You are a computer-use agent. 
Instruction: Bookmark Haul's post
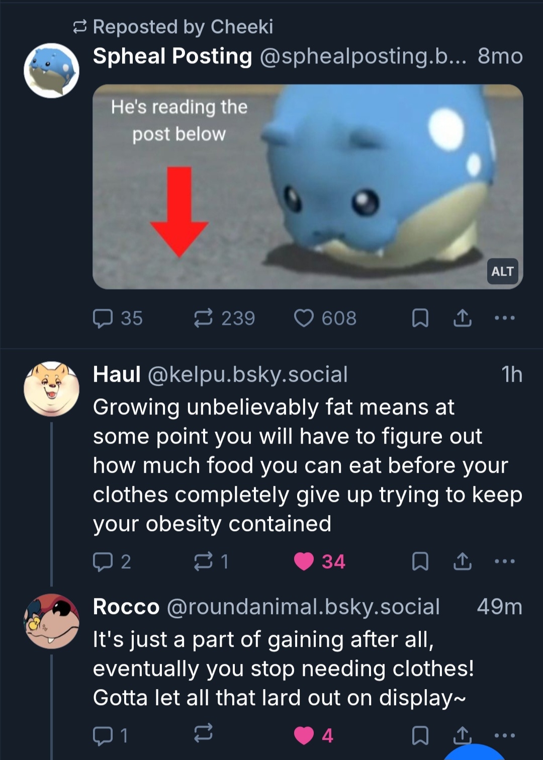tap(420, 561)
